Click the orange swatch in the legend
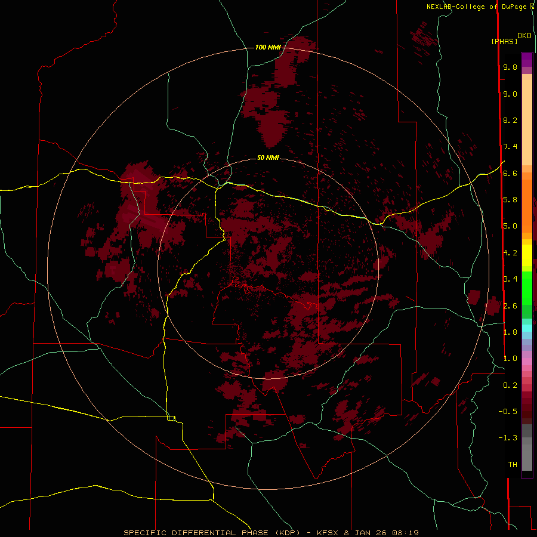 (527, 206)
